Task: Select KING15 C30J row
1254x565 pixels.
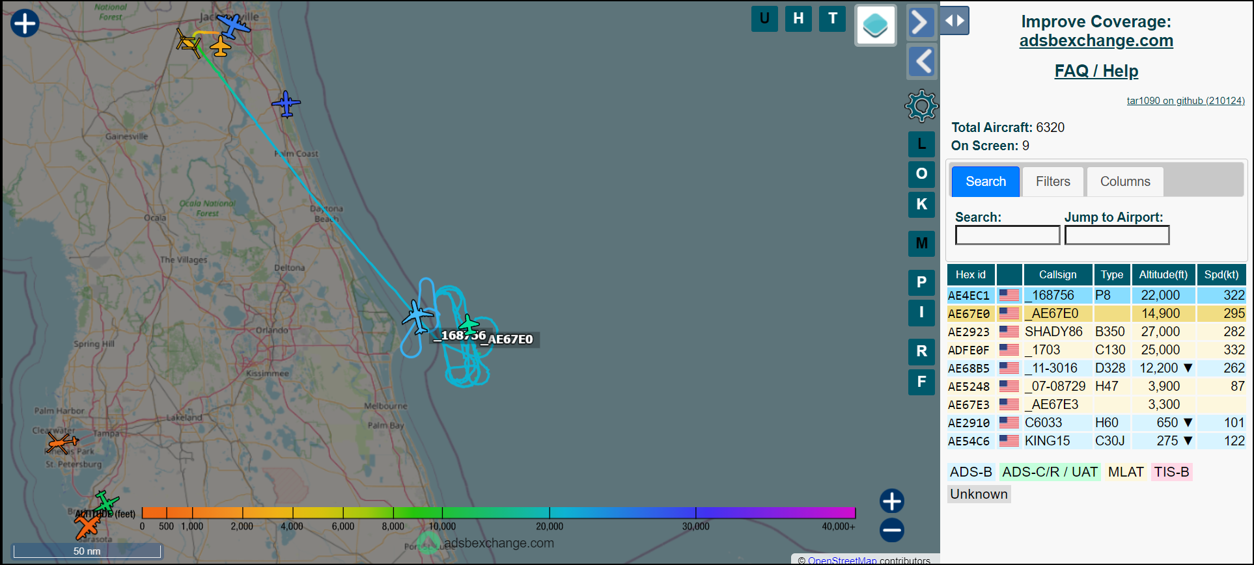Action: coord(1096,441)
